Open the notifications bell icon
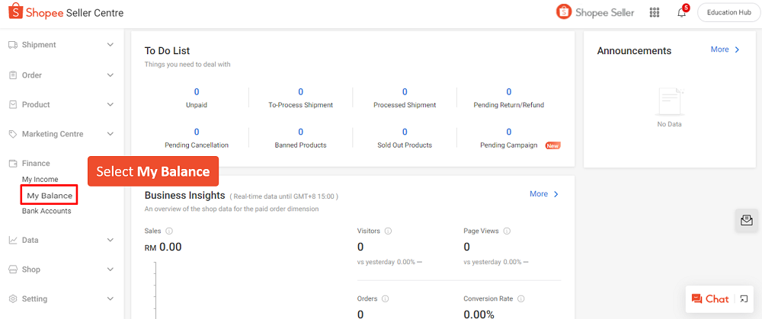The image size is (762, 319). (x=681, y=13)
